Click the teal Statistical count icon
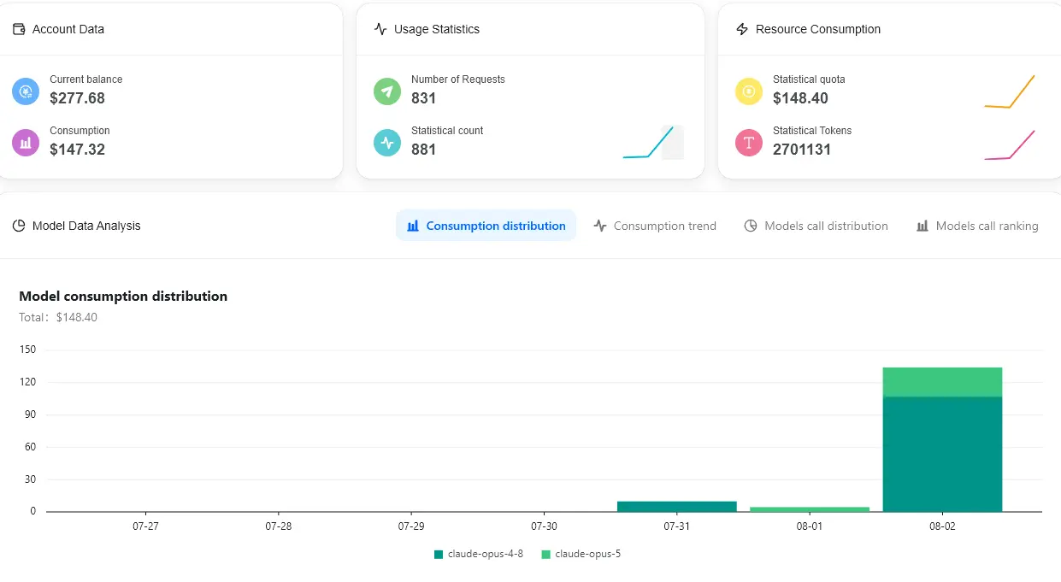Image resolution: width=1061 pixels, height=582 pixels. [387, 143]
